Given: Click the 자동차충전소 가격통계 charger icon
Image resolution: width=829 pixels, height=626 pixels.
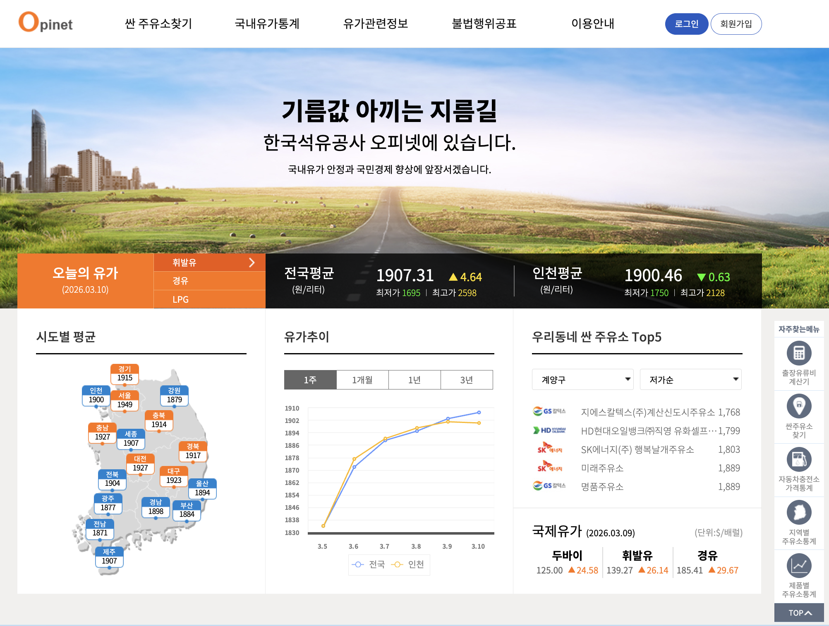Looking at the screenshot, I should click(x=798, y=459).
